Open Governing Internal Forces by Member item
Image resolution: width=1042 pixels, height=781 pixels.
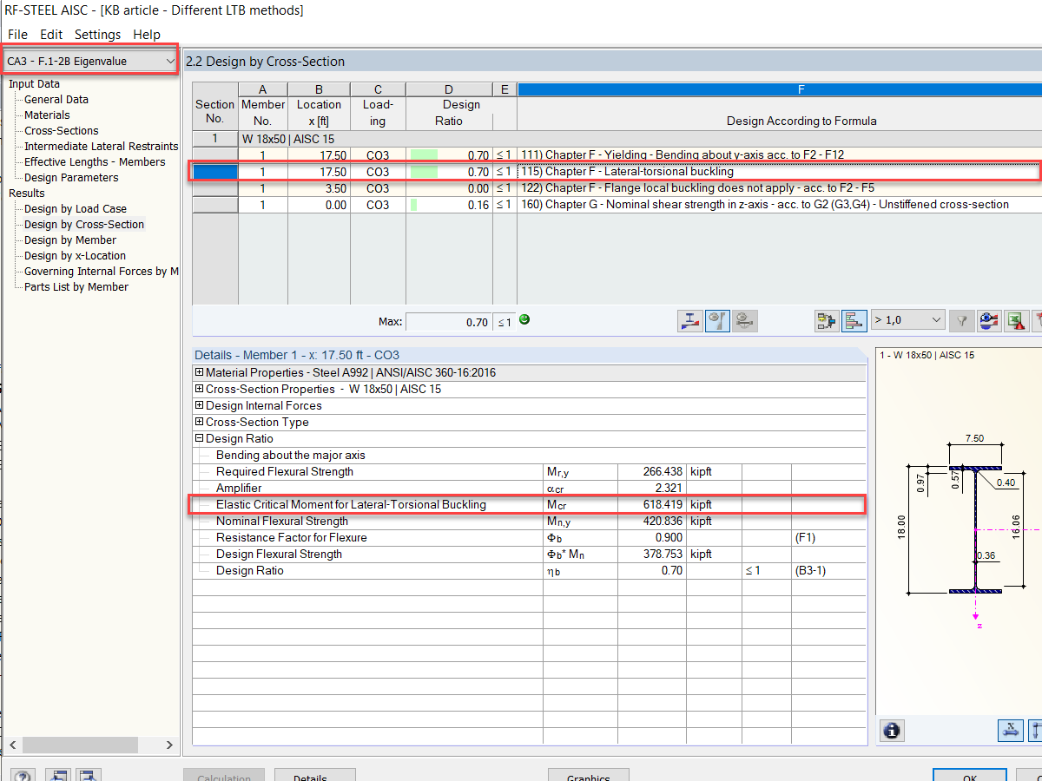click(x=101, y=272)
